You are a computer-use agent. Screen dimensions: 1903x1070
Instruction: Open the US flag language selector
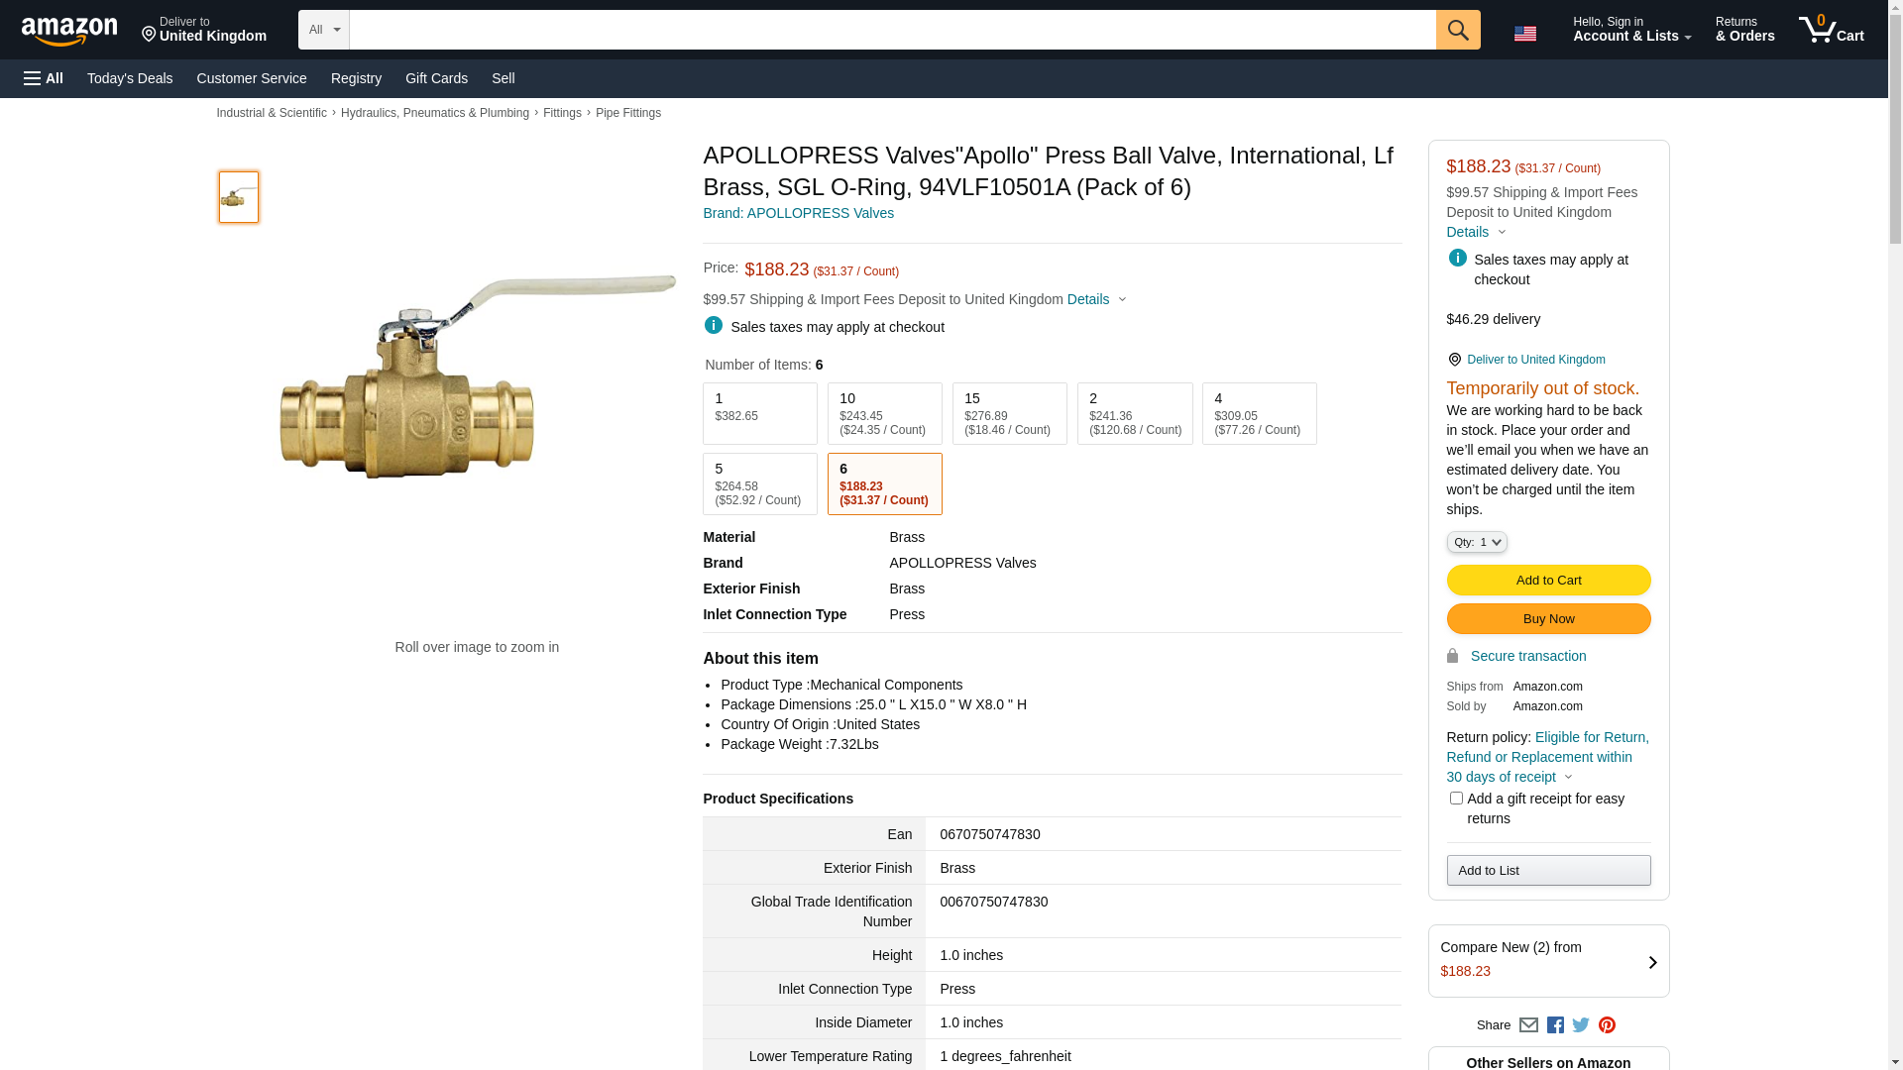[1524, 34]
